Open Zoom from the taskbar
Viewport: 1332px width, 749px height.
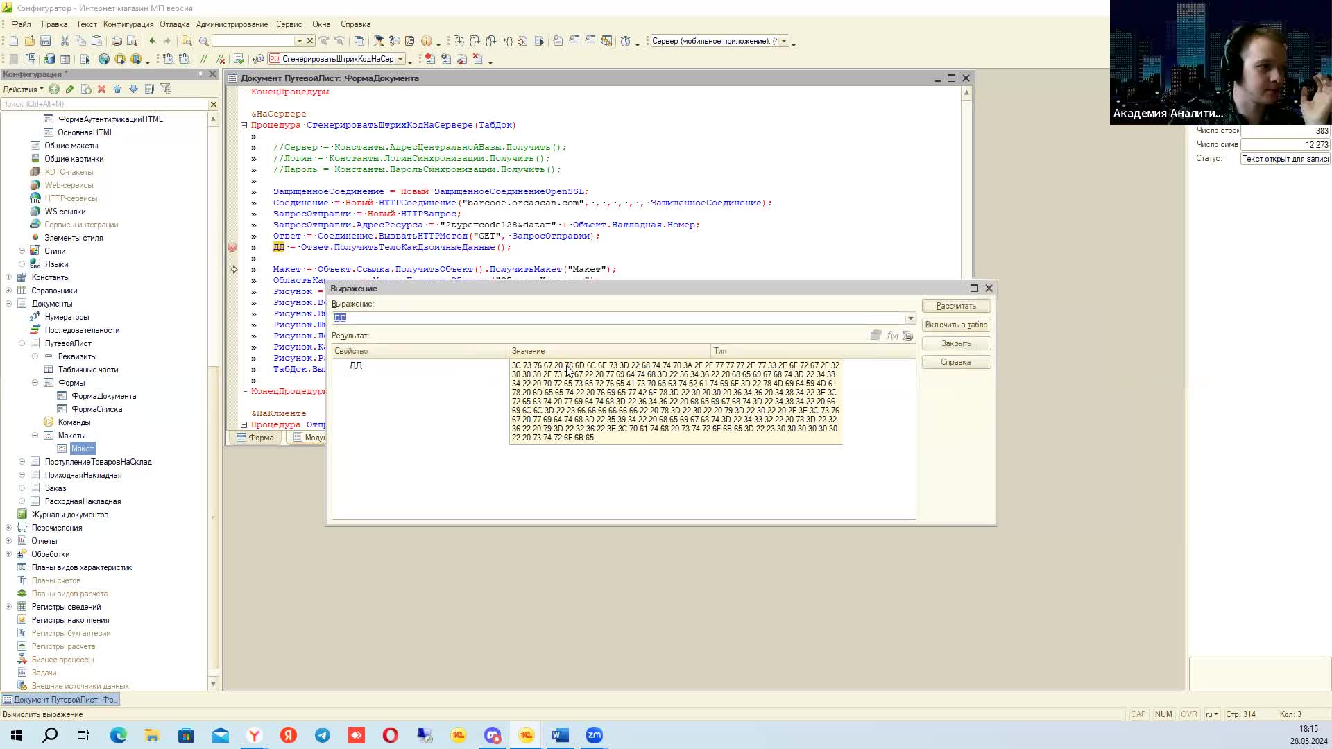tap(595, 735)
